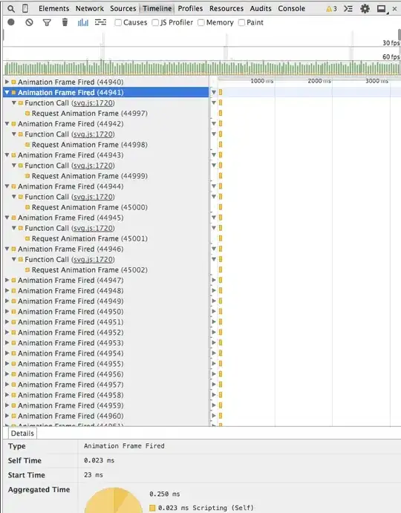Expand Animation Frame Fired (44960)
The height and width of the screenshot is (513, 401).
tap(7, 416)
